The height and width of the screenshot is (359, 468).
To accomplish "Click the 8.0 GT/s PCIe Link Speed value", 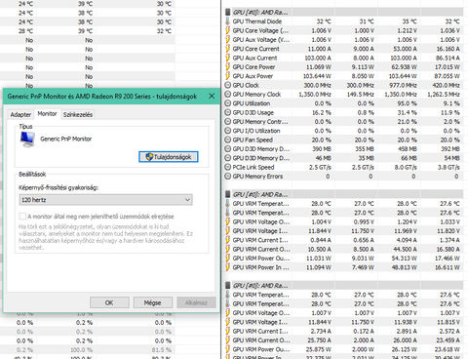I will click(406, 167).
